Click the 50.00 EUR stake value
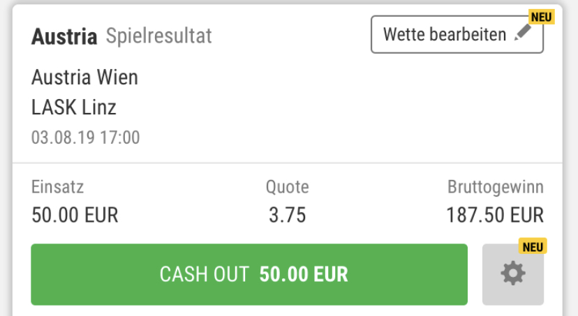The width and height of the screenshot is (578, 316). [75, 215]
